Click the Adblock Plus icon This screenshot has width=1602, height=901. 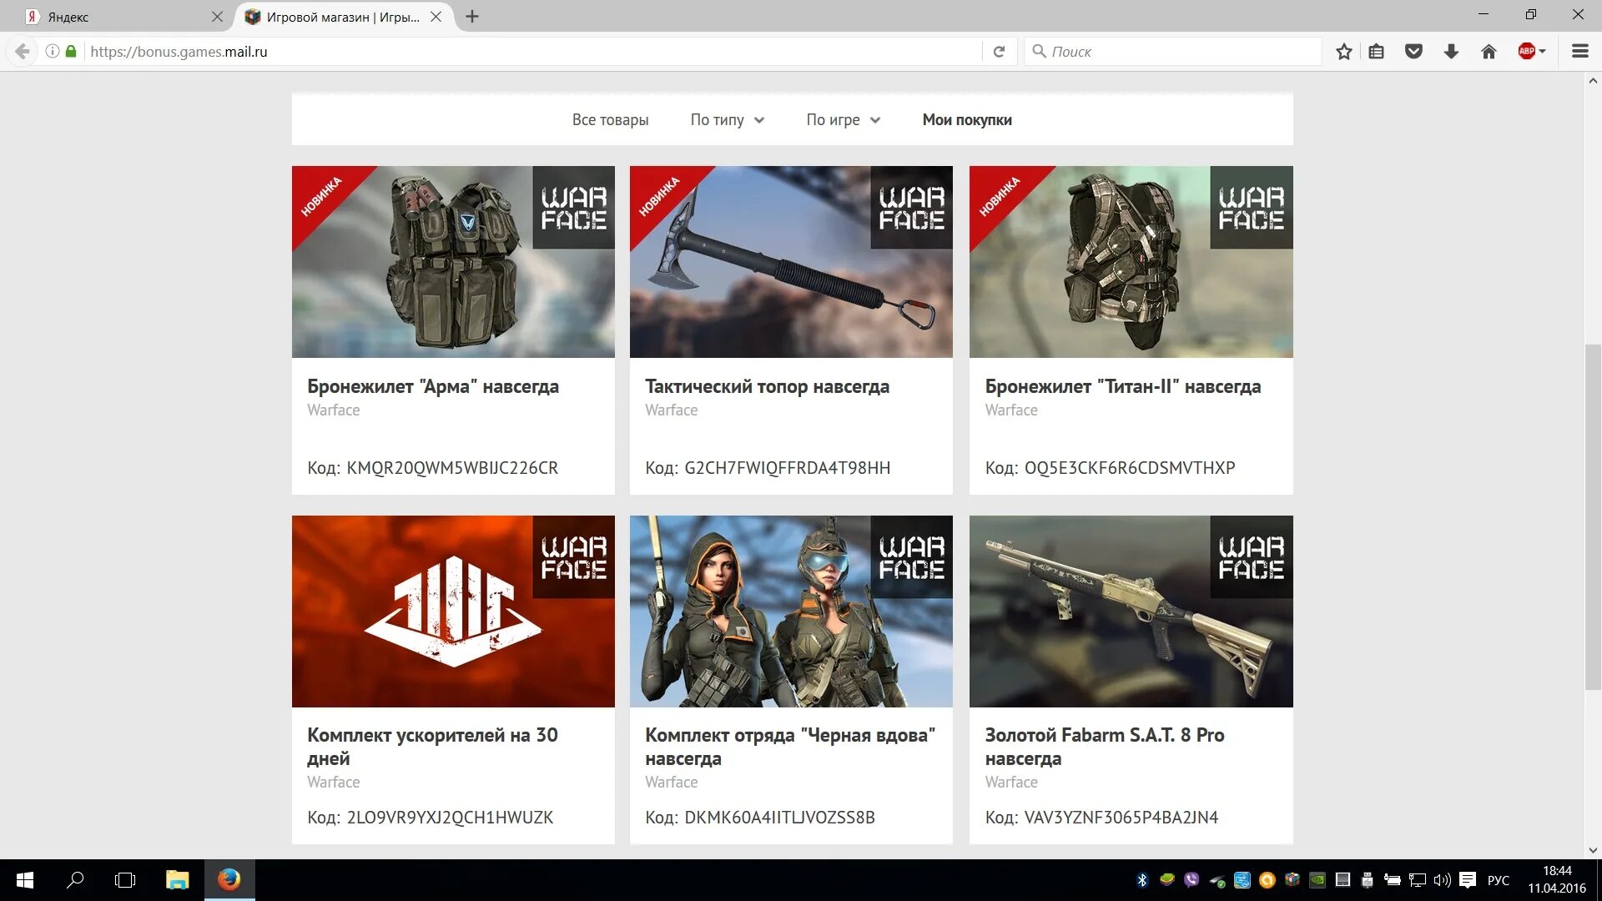[1526, 52]
